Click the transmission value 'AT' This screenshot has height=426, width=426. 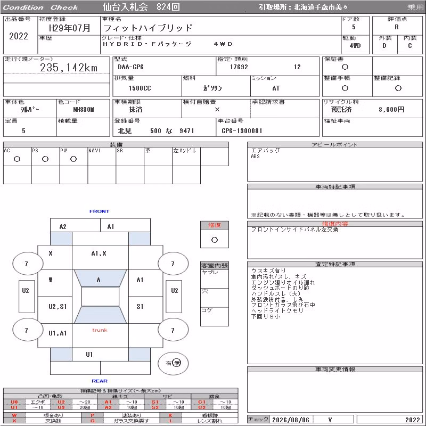[x=276, y=88]
